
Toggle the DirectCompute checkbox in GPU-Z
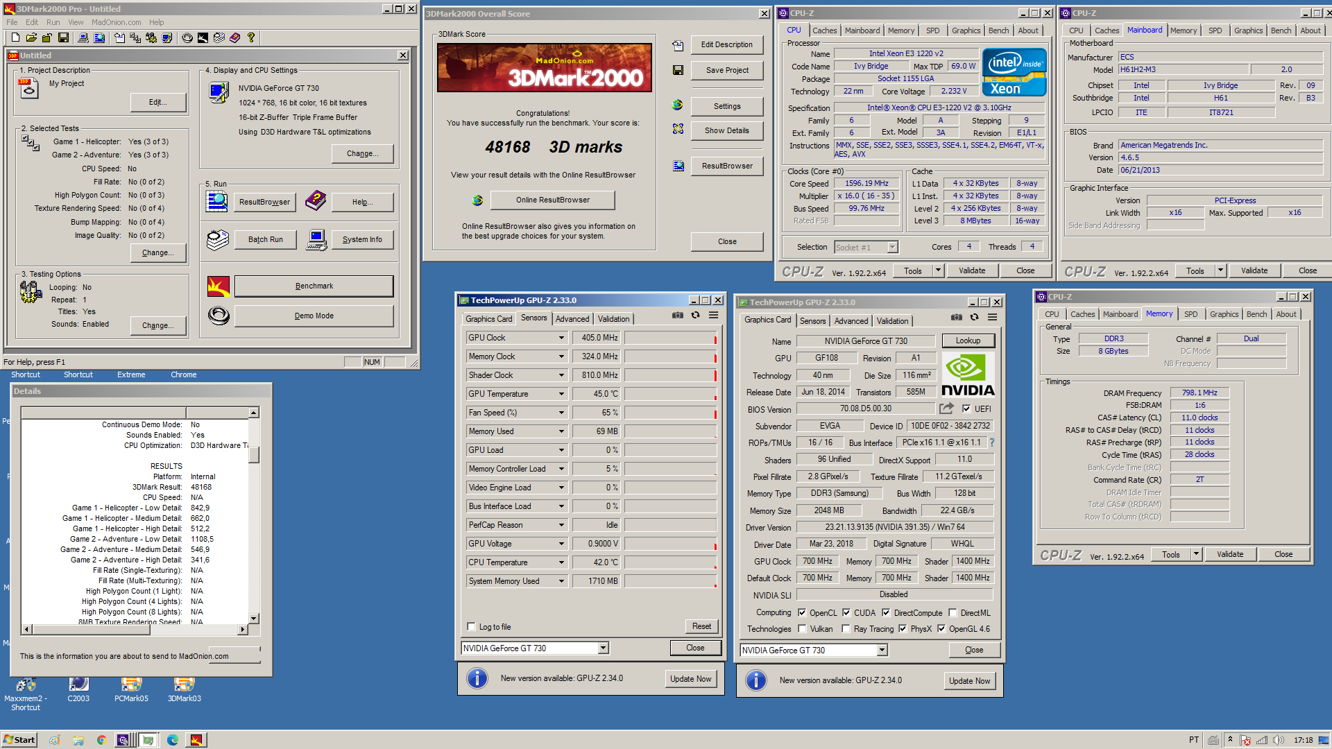tap(886, 613)
